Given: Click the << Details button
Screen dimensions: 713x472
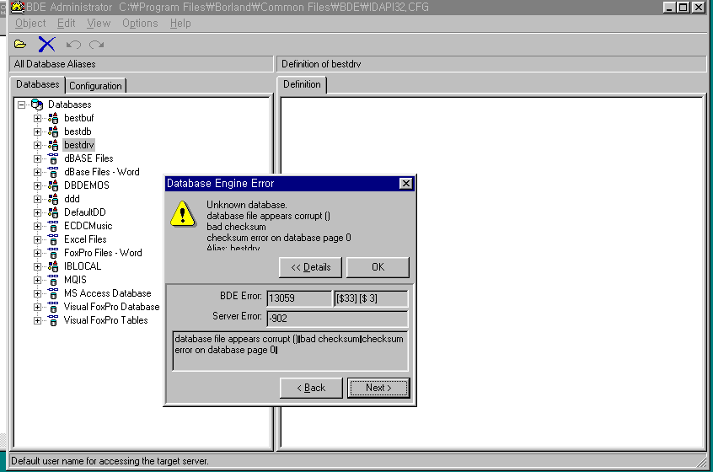Looking at the screenshot, I should 311,267.
